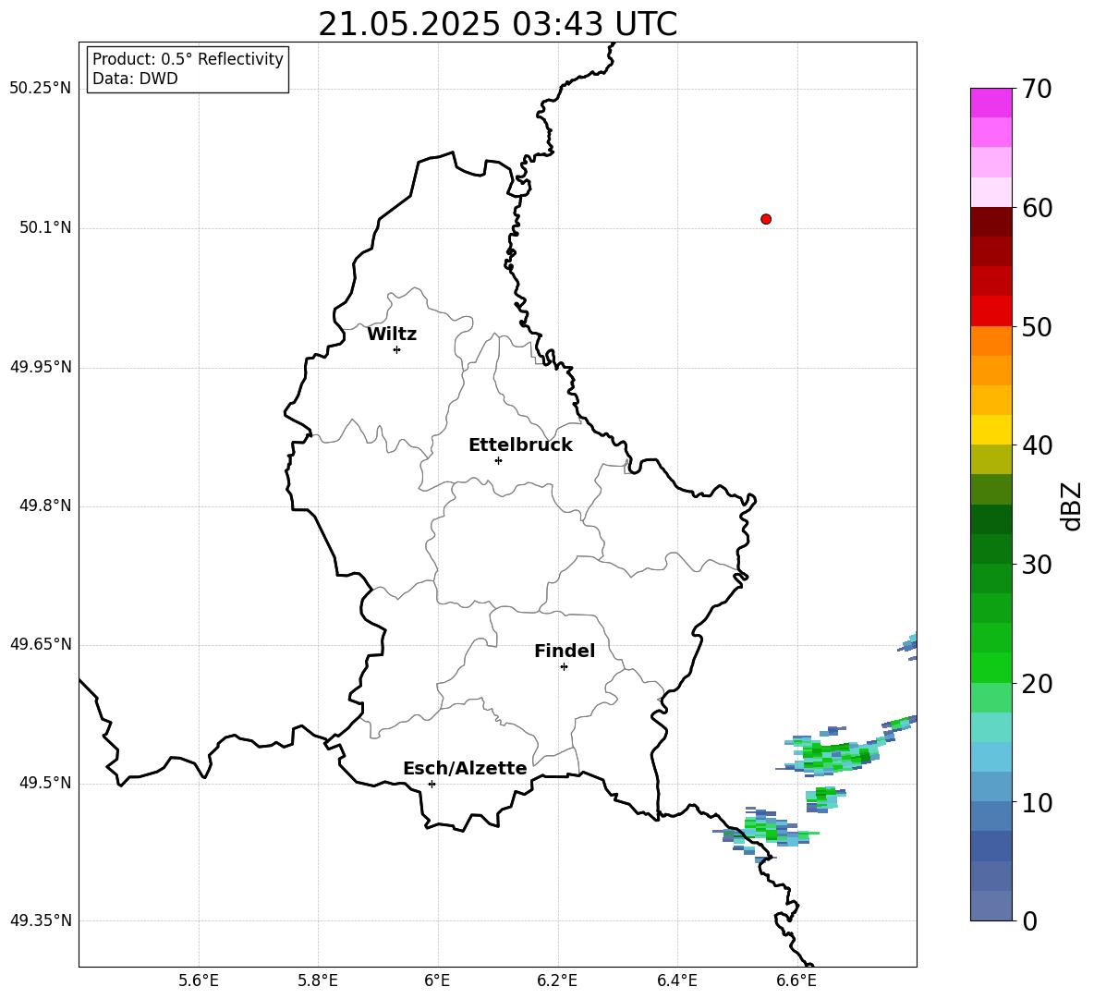Click the latitude label 50.1°N
This screenshot has height=999, width=1094.
coord(45,228)
